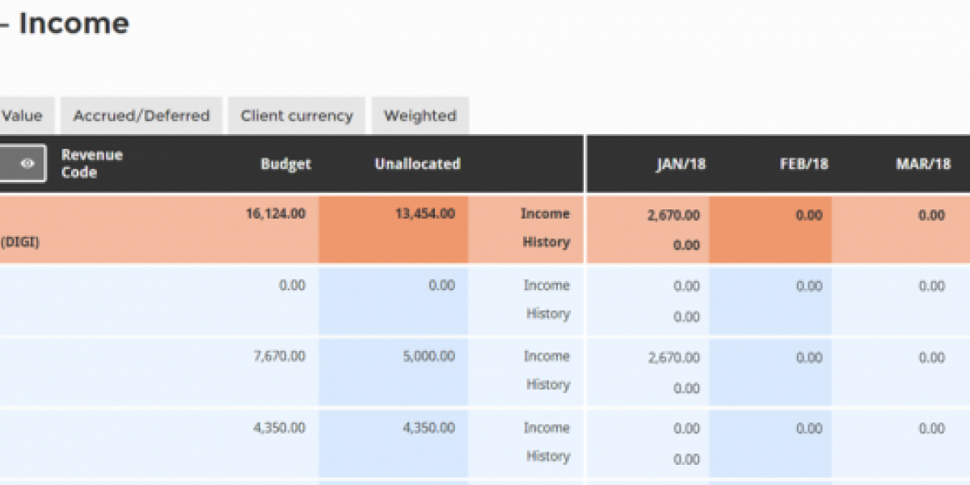Click the History label in the orange row

tap(546, 242)
